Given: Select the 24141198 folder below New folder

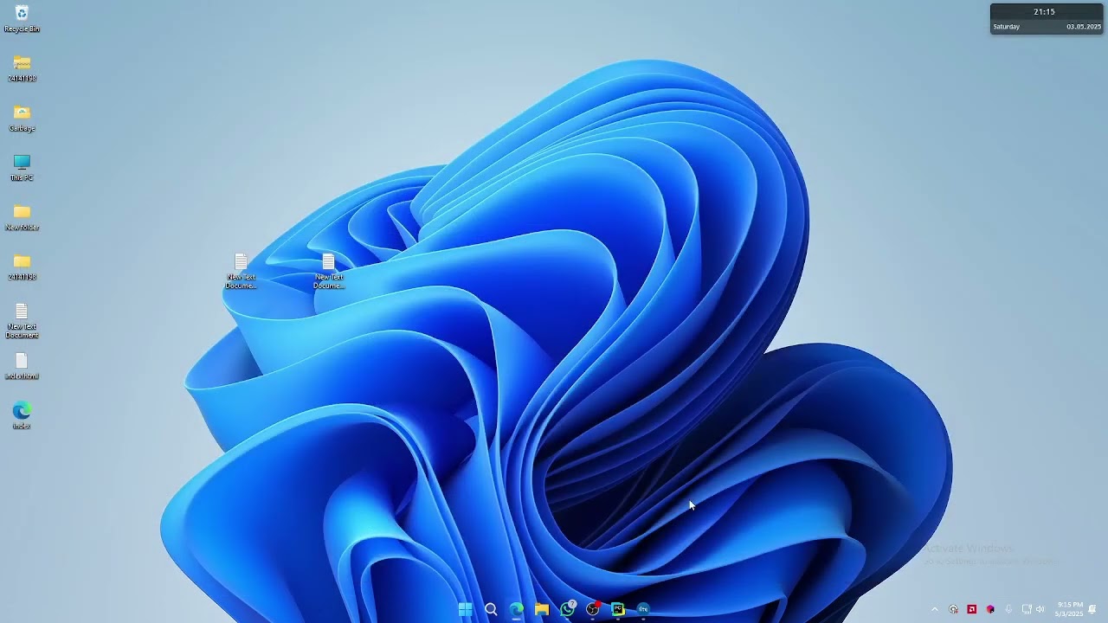Looking at the screenshot, I should 22,267.
